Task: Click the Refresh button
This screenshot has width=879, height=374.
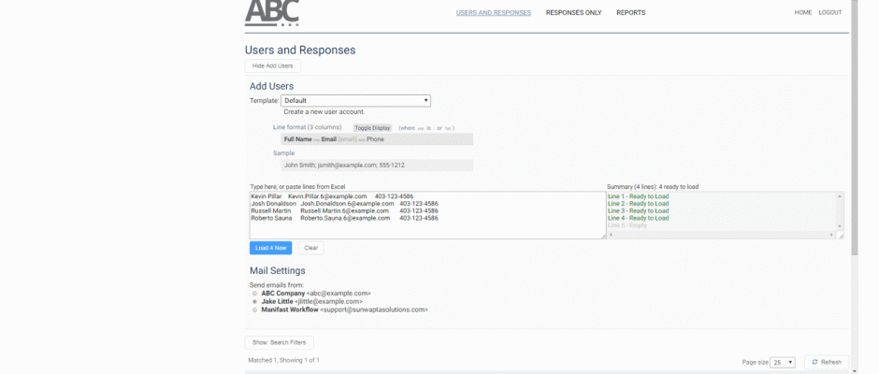Action: 827,362
